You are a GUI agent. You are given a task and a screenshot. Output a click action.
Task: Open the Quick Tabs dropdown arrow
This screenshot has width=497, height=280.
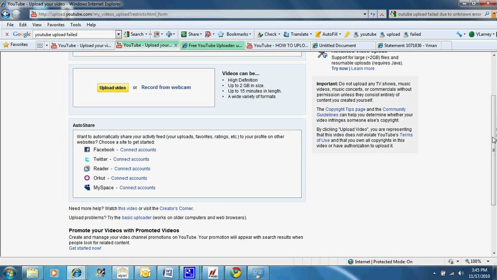tap(47, 45)
